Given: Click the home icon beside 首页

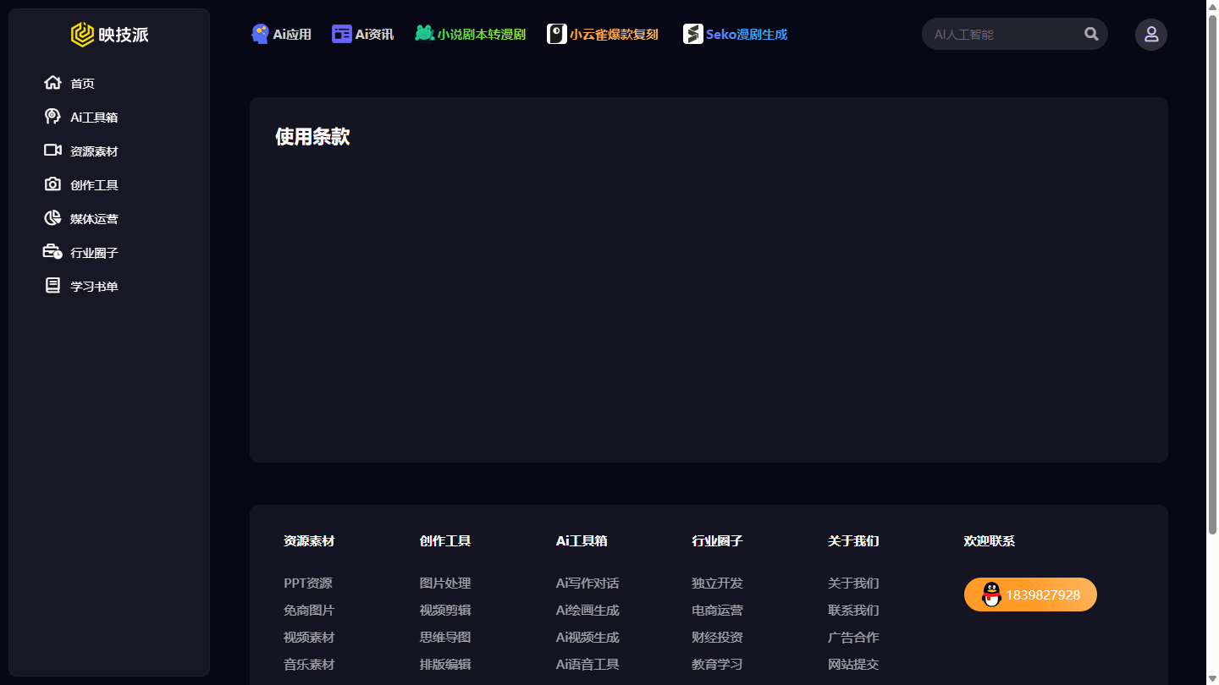Looking at the screenshot, I should 52,83.
